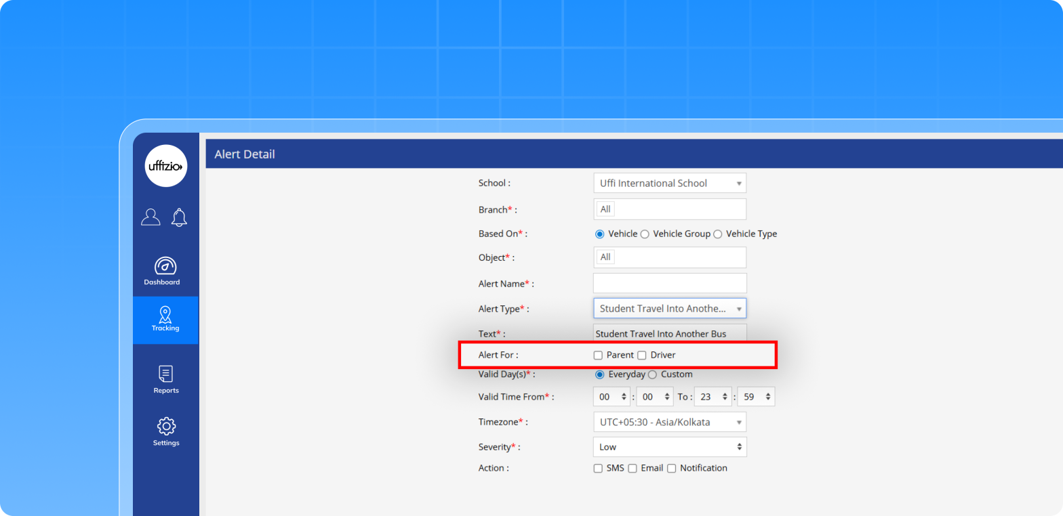Adjust the Valid Time From hour stepper
Image resolution: width=1063 pixels, height=516 pixels.
(624, 397)
